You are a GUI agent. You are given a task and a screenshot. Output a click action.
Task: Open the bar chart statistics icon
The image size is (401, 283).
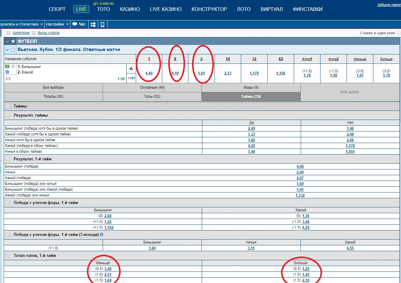(131, 68)
